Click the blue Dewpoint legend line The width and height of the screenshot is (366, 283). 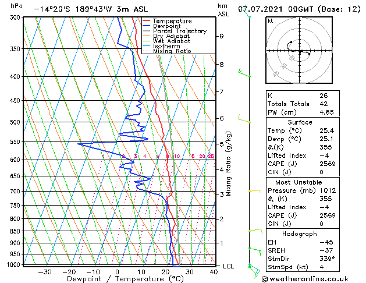[x=147, y=26]
